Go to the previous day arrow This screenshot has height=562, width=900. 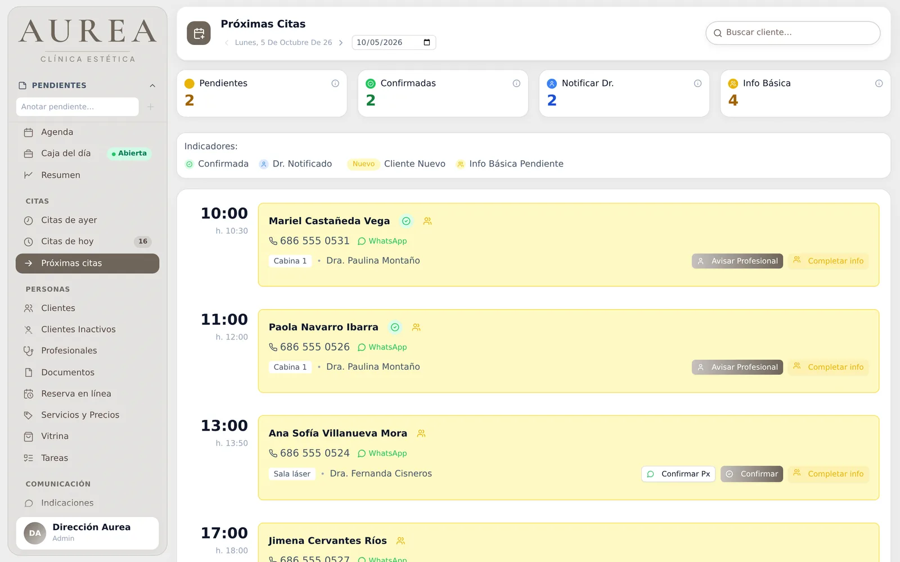227,43
